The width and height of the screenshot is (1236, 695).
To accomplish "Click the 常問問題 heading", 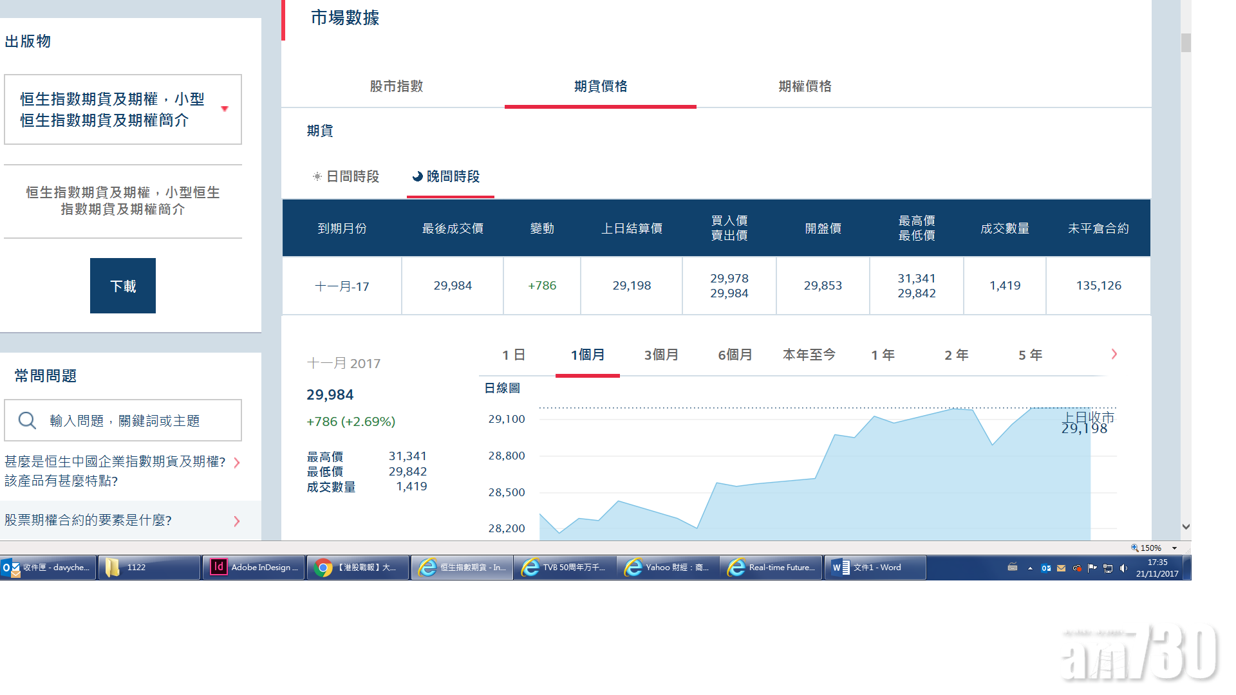I will tap(46, 376).
